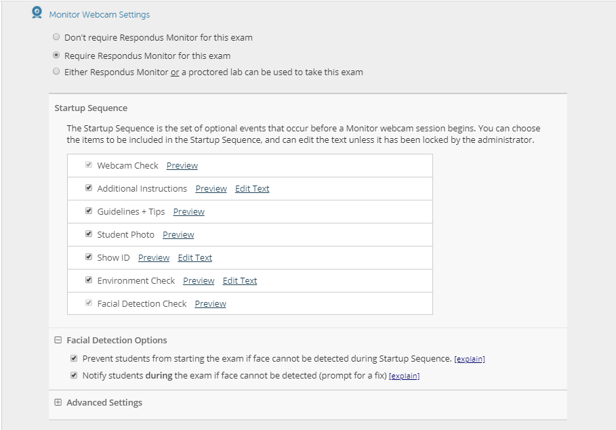Open explain link for Notify students option

(405, 376)
